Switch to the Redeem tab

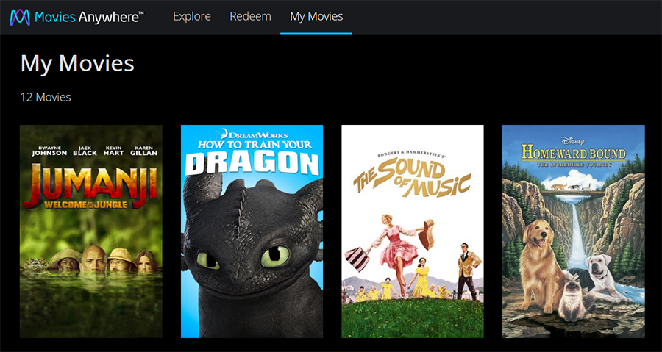[x=250, y=16]
